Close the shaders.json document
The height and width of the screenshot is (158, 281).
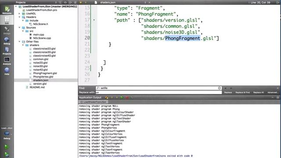point(149,3)
